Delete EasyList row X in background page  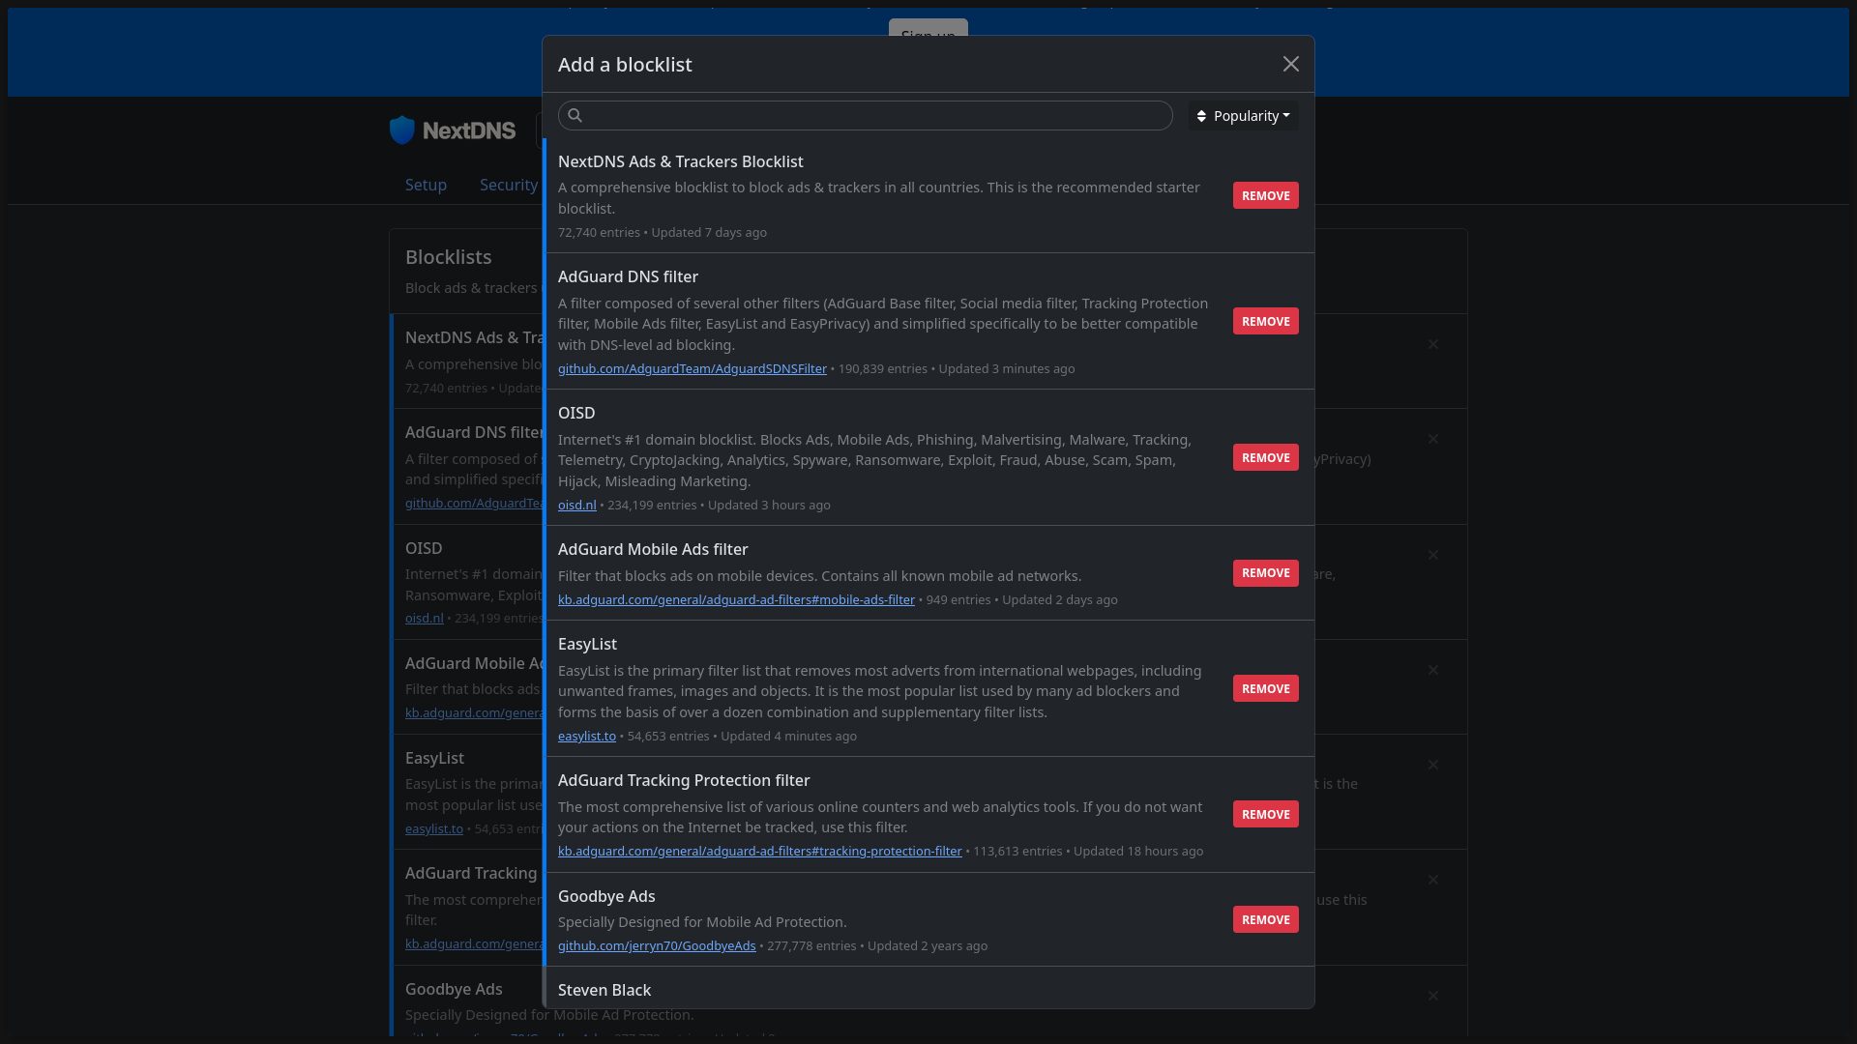1433,765
